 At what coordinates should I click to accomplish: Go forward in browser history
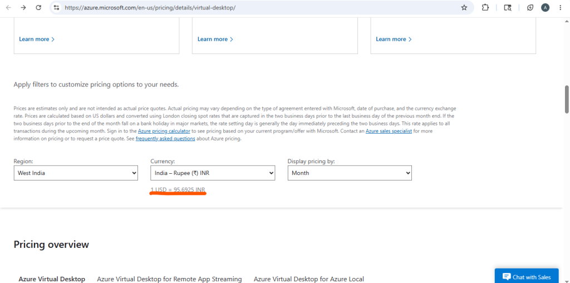pyautogui.click(x=23, y=8)
